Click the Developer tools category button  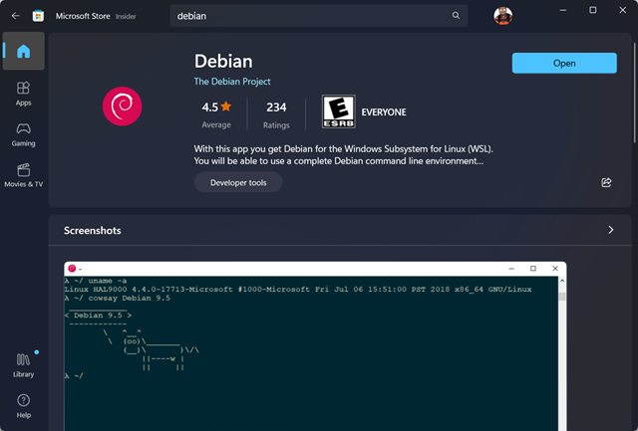pos(238,182)
